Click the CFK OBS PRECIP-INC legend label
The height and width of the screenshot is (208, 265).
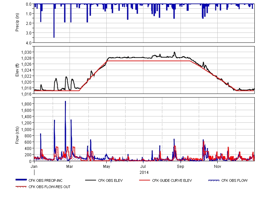(x=45, y=180)
